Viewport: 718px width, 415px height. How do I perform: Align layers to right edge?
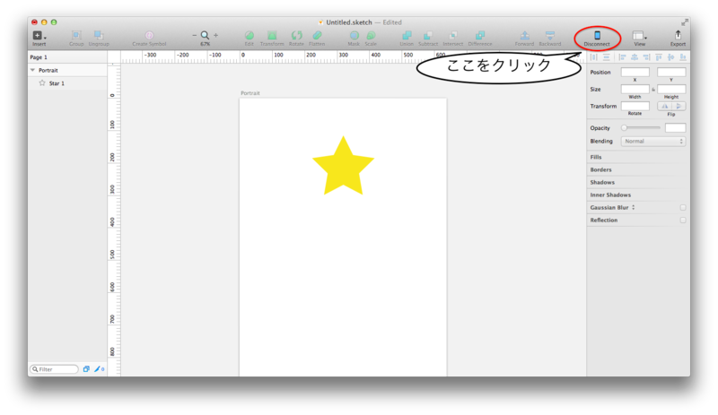[646, 57]
